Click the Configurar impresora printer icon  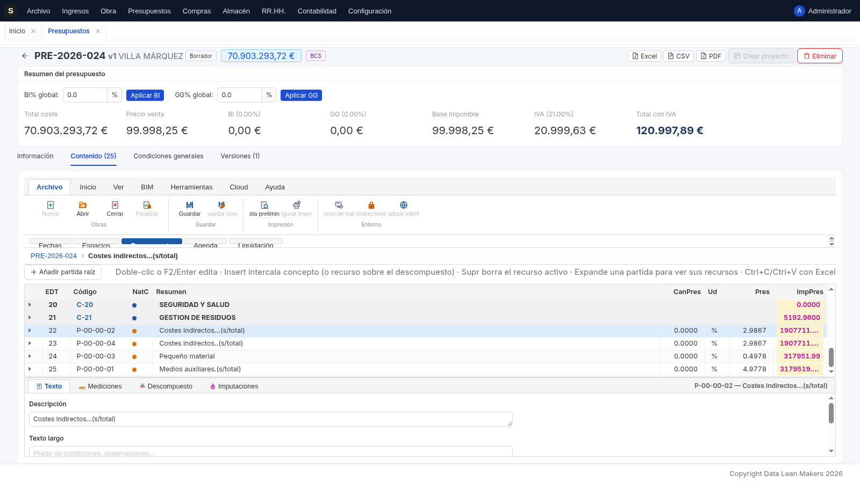pos(297,205)
